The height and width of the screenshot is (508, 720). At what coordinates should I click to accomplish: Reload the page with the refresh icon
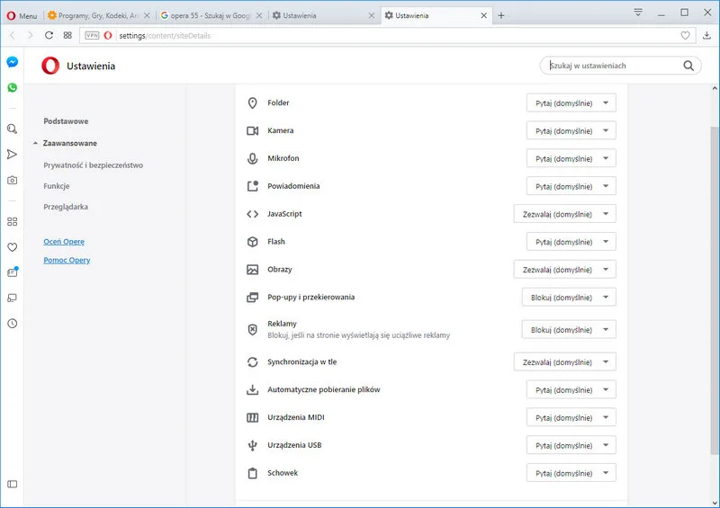click(49, 35)
